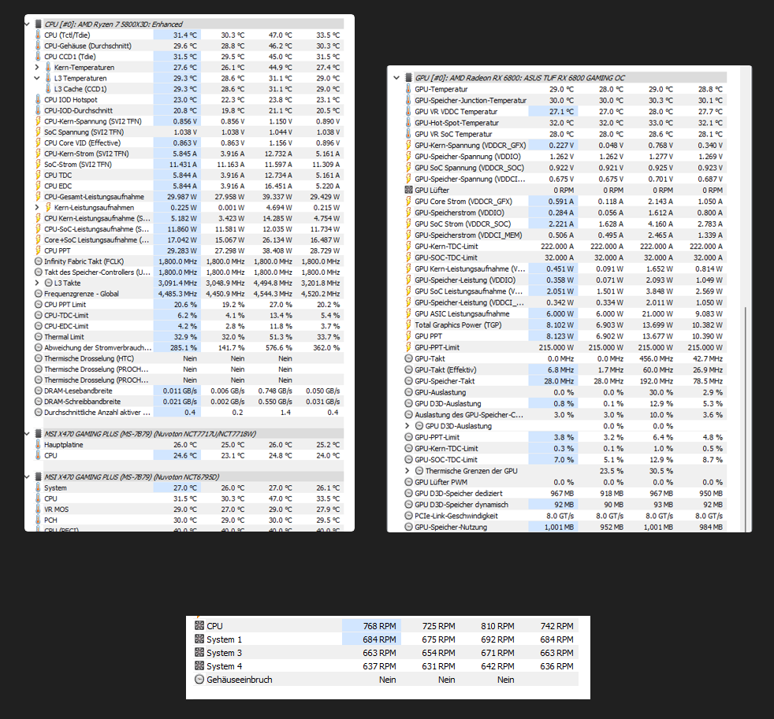Click clock icon beside Infinity Fabric Takt (FCLK)

[38, 261]
